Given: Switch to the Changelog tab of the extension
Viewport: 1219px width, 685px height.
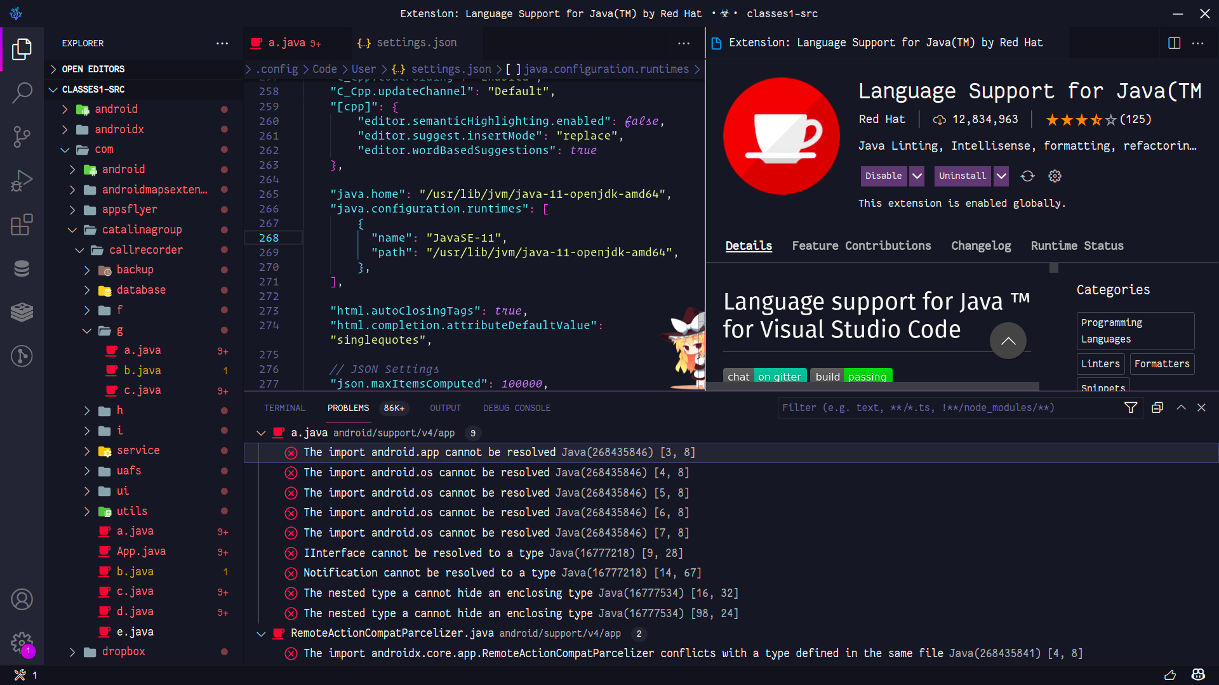Looking at the screenshot, I should [981, 246].
